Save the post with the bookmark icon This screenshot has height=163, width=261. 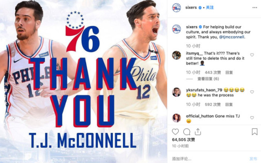click(254, 132)
